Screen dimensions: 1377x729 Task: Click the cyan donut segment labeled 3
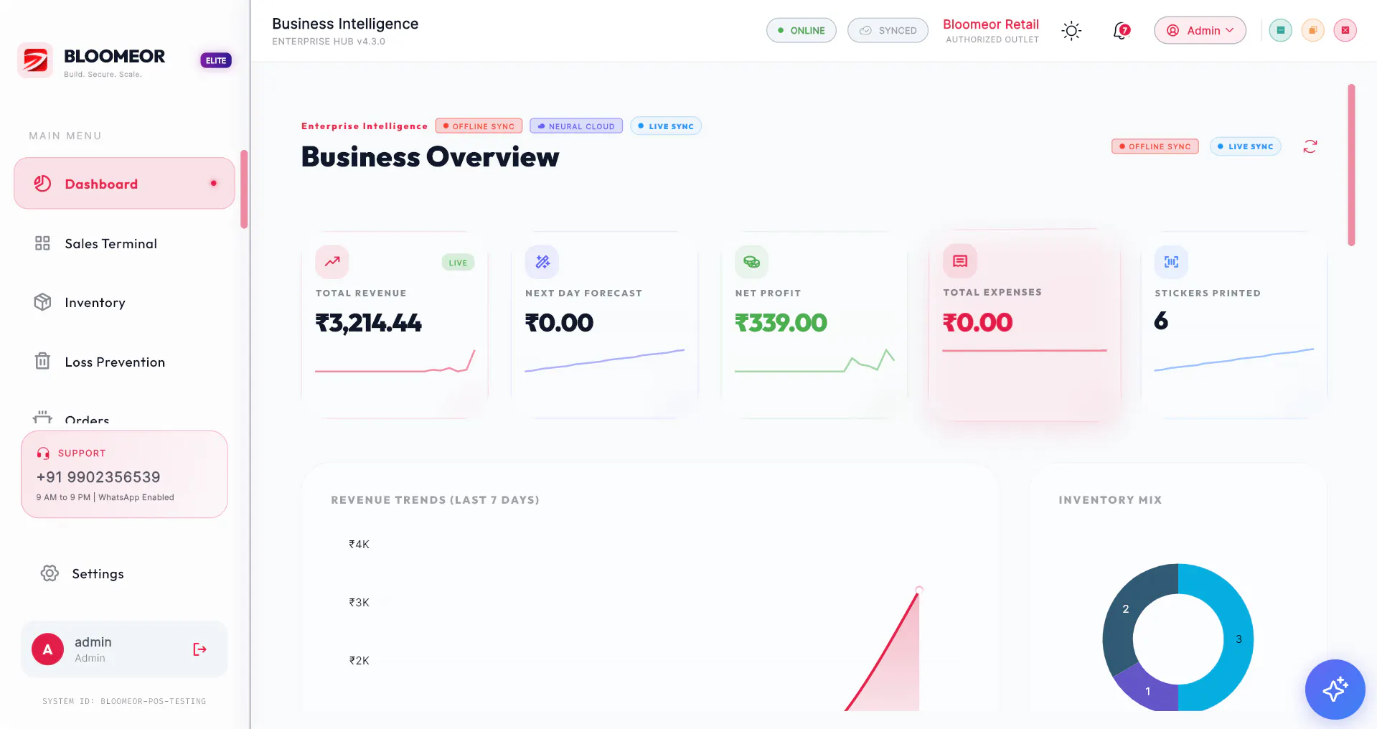1239,639
